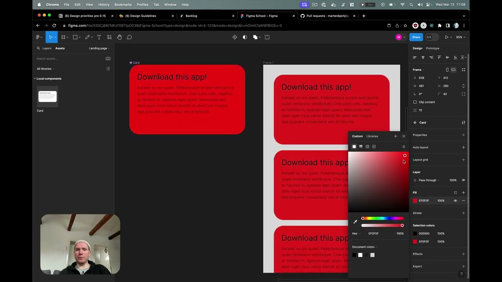Screen dimensions: 502x282
Task: Add a Stroke with plus
Action: click(463, 213)
